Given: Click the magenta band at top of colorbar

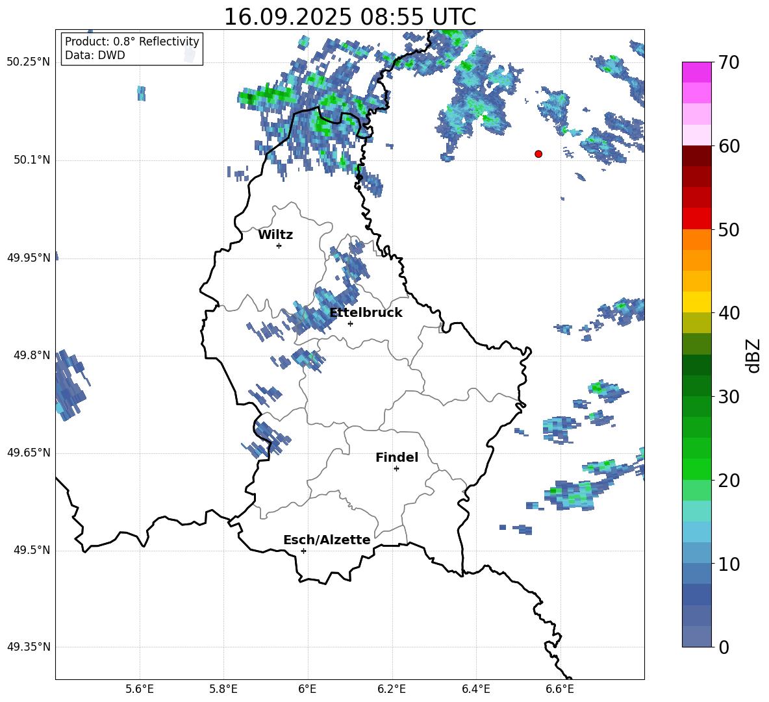Looking at the screenshot, I should [x=696, y=72].
